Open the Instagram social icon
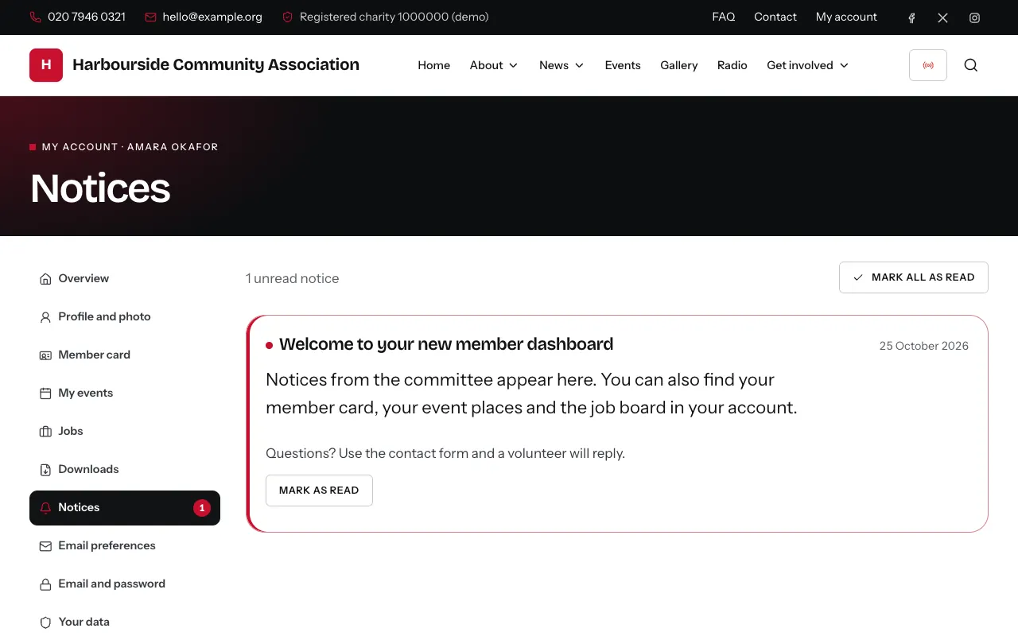The width and height of the screenshot is (1018, 636). [x=974, y=17]
